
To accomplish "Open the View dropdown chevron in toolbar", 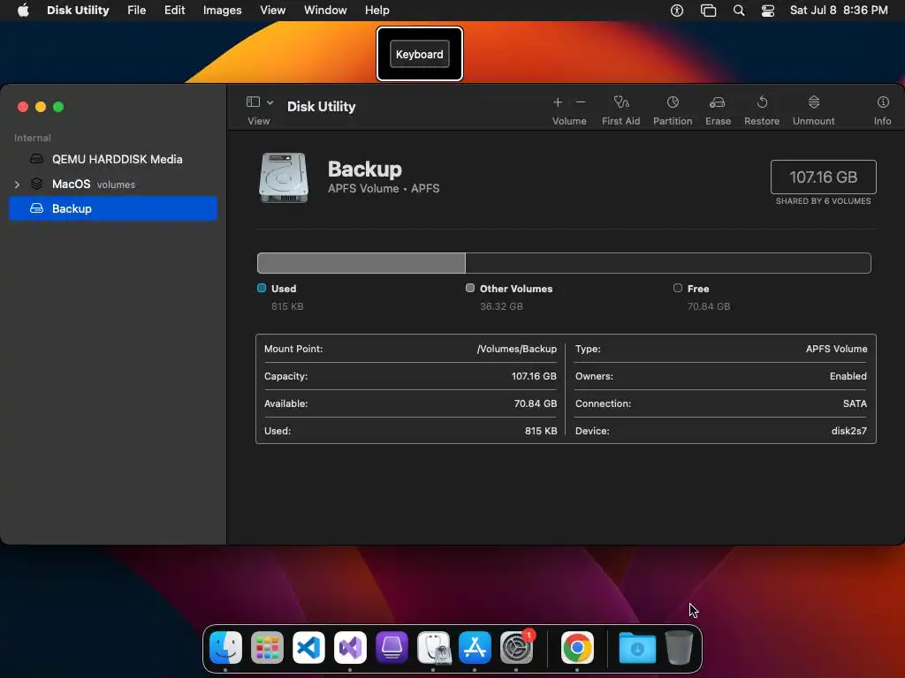I will point(270,102).
